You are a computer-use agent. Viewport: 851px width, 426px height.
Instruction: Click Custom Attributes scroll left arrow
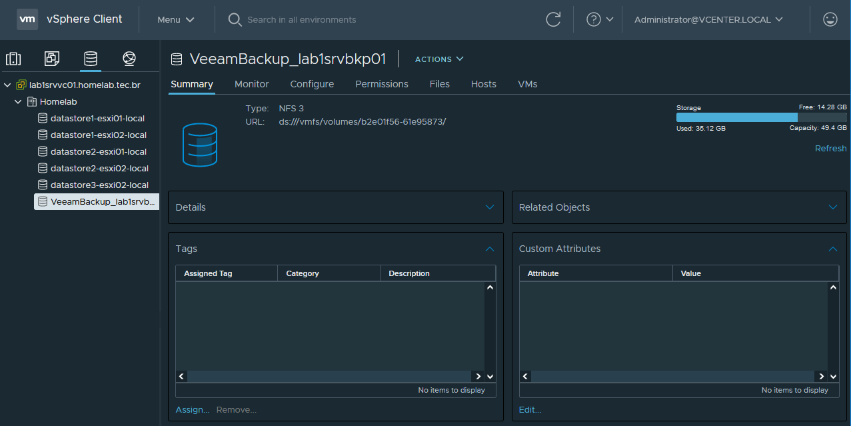click(525, 377)
